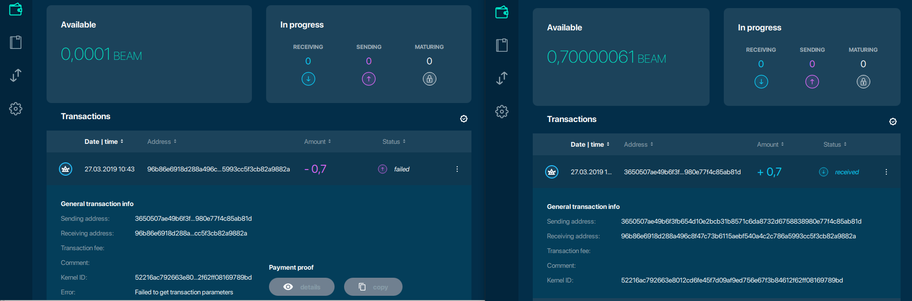Select left Kernel ID 52216ac792663e80...
This screenshot has height=301, width=912.
pos(193,277)
